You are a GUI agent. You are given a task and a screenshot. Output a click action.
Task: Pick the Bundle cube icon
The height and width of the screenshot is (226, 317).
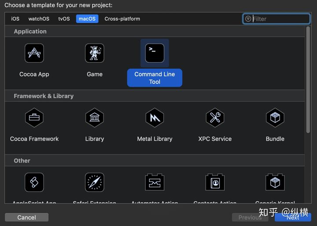[x=275, y=118]
